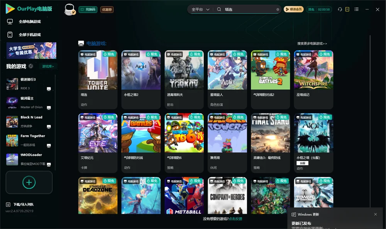Viewport: 386px width, 229px height.
Task: Open the yellow window-mode icon in the title bar
Action: 347,9
